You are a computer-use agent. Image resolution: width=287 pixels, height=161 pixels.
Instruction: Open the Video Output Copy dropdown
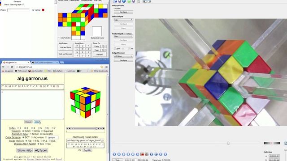coord(123,20)
